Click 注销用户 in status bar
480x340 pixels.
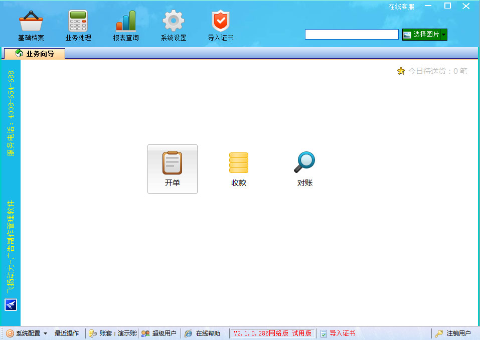(453, 333)
